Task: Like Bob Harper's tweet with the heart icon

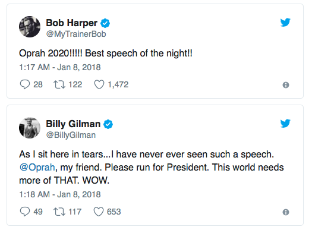Action: point(99,84)
